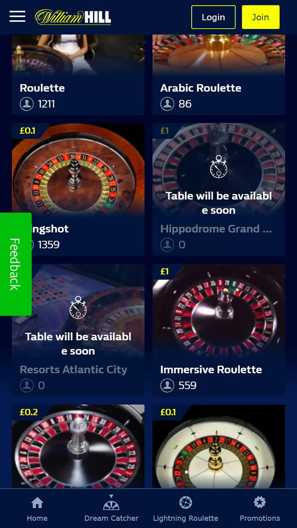297x528 pixels.
Task: Tap the Home icon in bottom bar
Action: click(x=37, y=502)
